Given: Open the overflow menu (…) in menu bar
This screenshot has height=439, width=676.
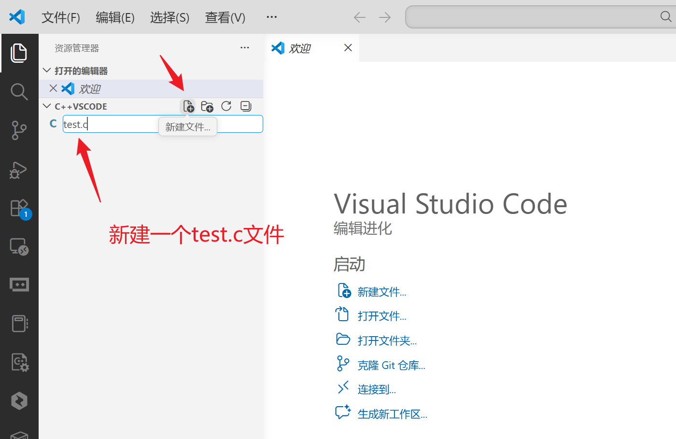Looking at the screenshot, I should (272, 17).
